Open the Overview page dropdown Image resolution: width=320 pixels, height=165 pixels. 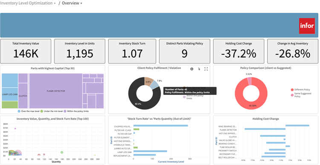pos(72,3)
